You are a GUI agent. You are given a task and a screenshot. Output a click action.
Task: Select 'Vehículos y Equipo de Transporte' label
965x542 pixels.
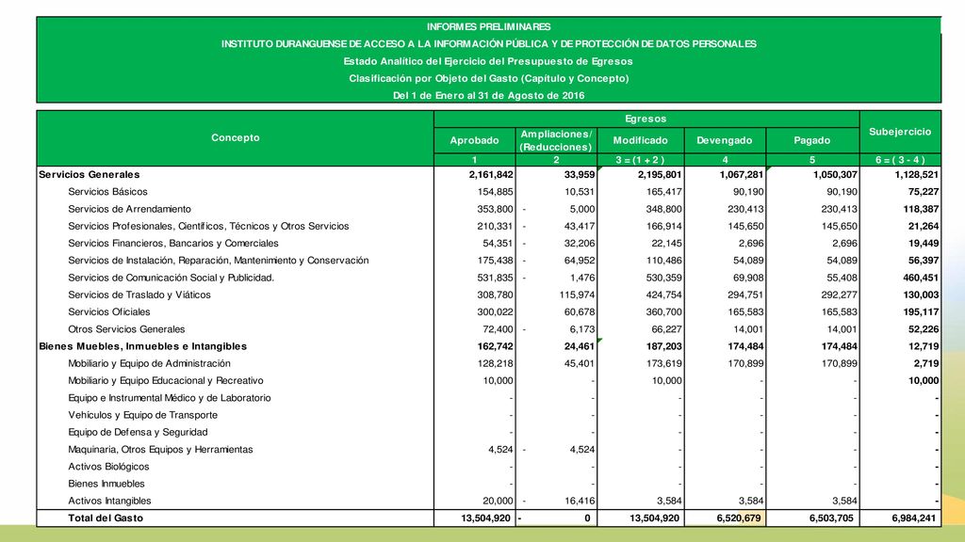[x=143, y=415]
